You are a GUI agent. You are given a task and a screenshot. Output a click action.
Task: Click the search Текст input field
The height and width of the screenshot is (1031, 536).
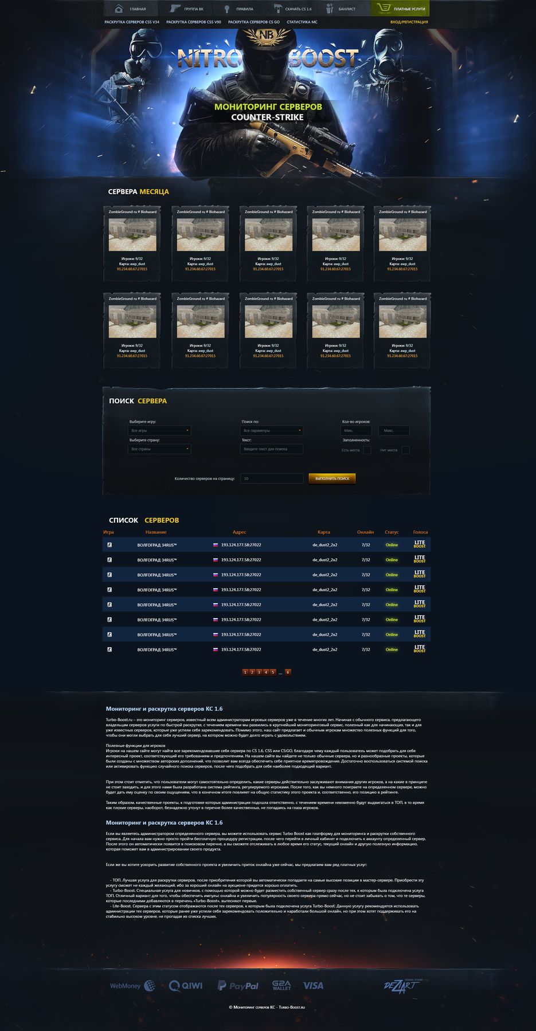click(x=272, y=449)
